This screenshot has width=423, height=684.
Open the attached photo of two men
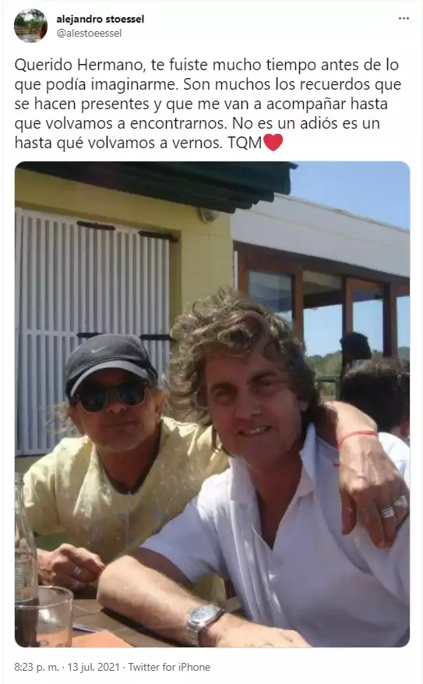[212, 404]
